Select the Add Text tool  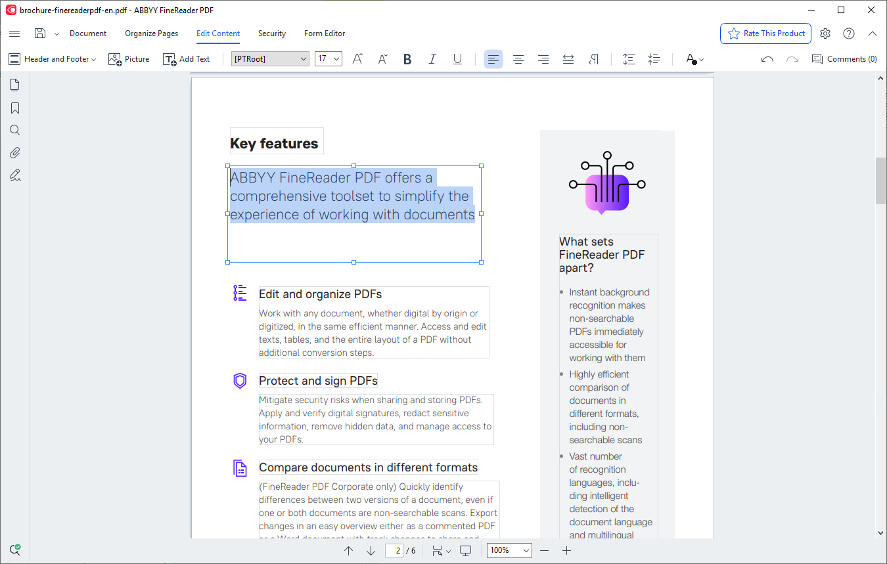[x=186, y=59]
